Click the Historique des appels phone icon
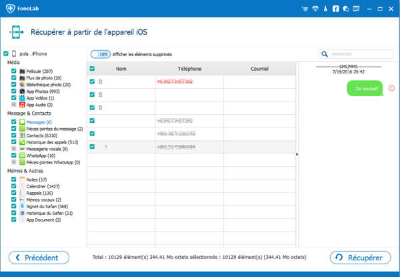Viewport: 400px width, 277px height. pos(22,142)
